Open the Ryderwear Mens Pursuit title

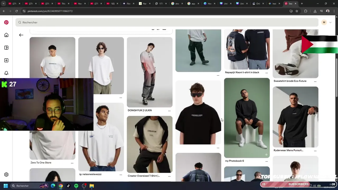click(288, 150)
